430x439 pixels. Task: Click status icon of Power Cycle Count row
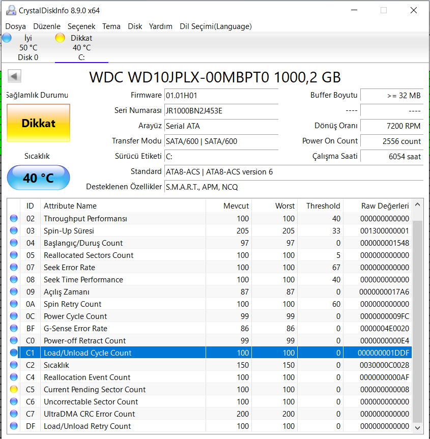point(14,316)
